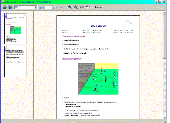The width and height of the screenshot is (170, 123).
Task: Open page 2 thumbnail
Action: click(15, 62)
